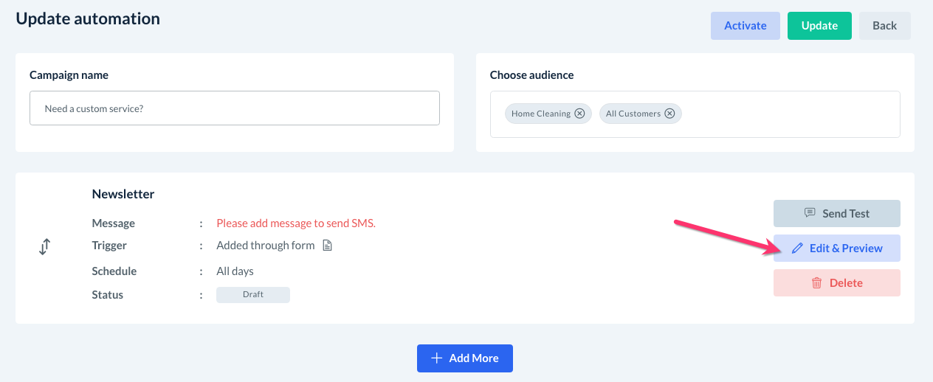
Task: Activate the automation
Action: pyautogui.click(x=745, y=26)
